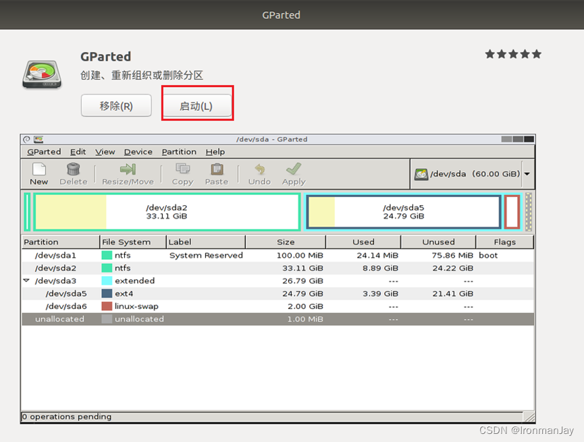Viewport: 584px width, 442px height.
Task: Click the ntfs color swatch for /dev/sda1
Action: [107, 256]
